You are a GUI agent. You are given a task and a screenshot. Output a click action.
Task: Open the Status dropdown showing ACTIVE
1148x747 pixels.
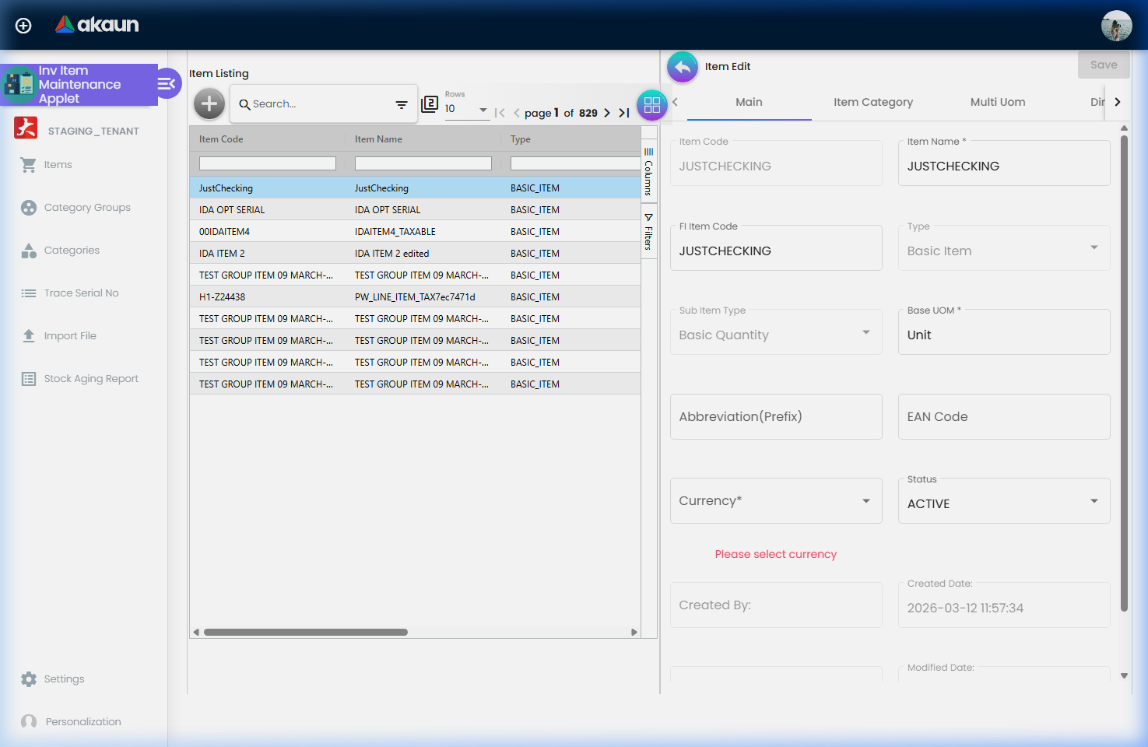1003,503
